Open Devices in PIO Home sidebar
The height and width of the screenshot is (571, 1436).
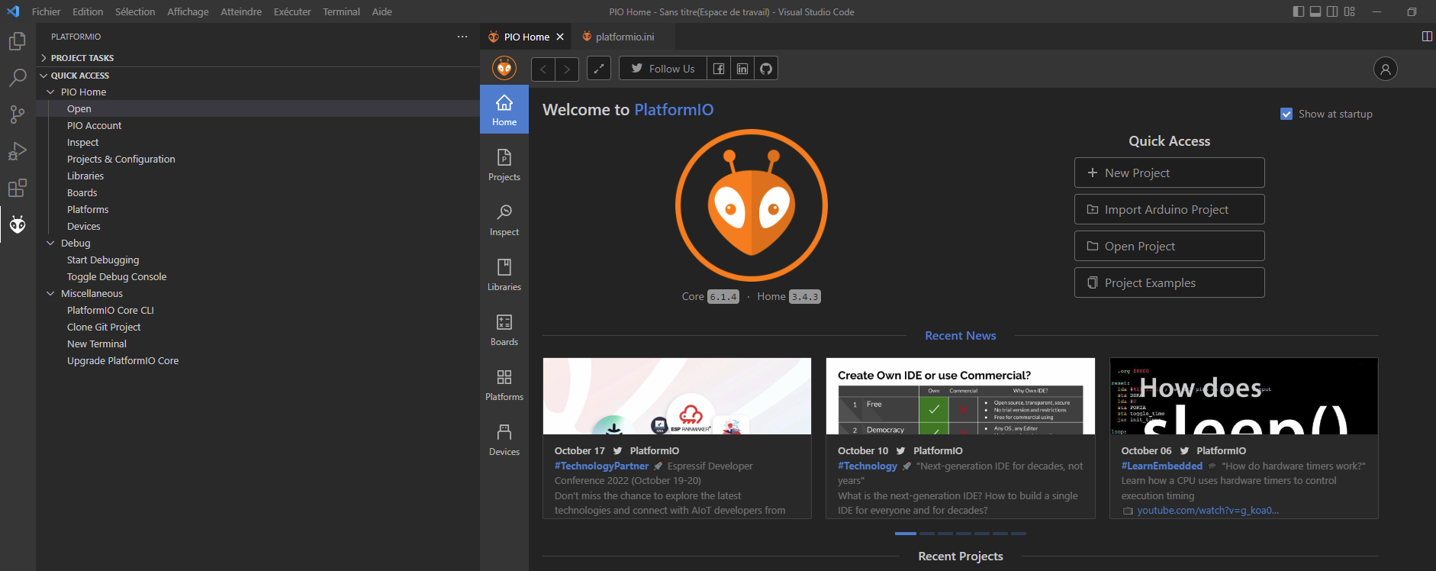pyautogui.click(x=504, y=440)
